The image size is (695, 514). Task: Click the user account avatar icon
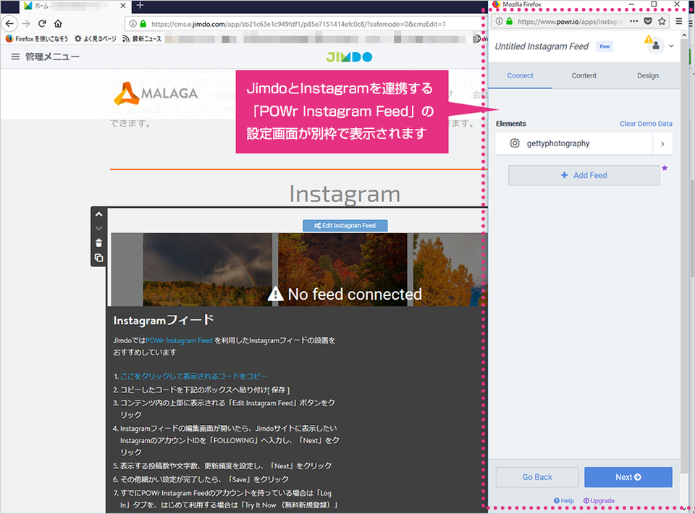tap(656, 46)
